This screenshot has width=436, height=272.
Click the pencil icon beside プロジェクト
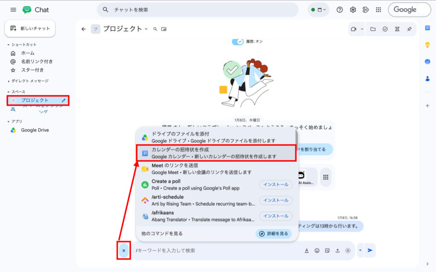(x=64, y=100)
